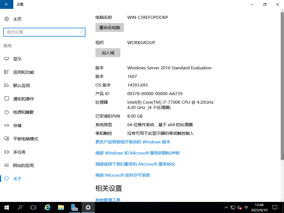Click computer name WIN-C5REFOPDOKP

[x=148, y=17]
